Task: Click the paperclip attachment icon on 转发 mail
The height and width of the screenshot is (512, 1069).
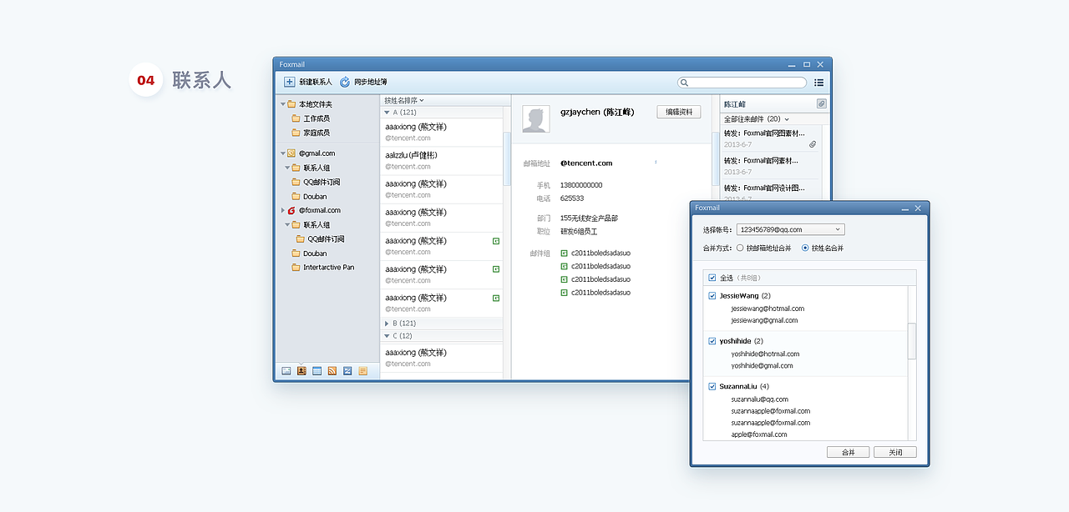Action: [x=813, y=143]
